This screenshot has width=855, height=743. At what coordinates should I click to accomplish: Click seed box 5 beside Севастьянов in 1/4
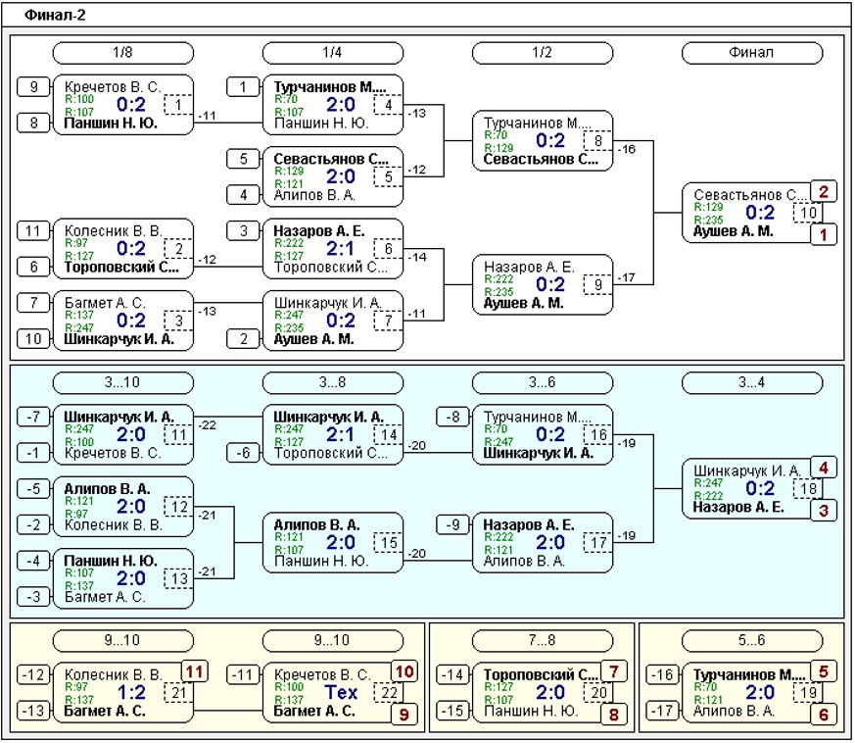(x=243, y=159)
